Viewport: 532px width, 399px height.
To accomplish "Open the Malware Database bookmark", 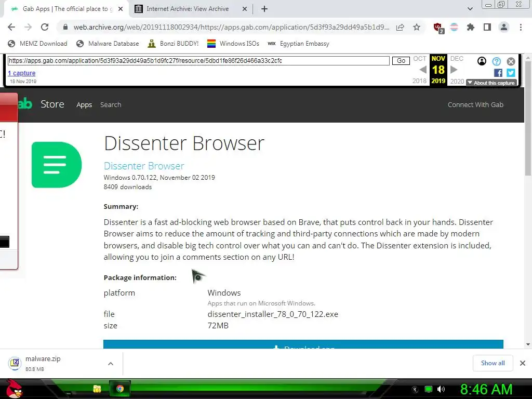I will tap(108, 44).
